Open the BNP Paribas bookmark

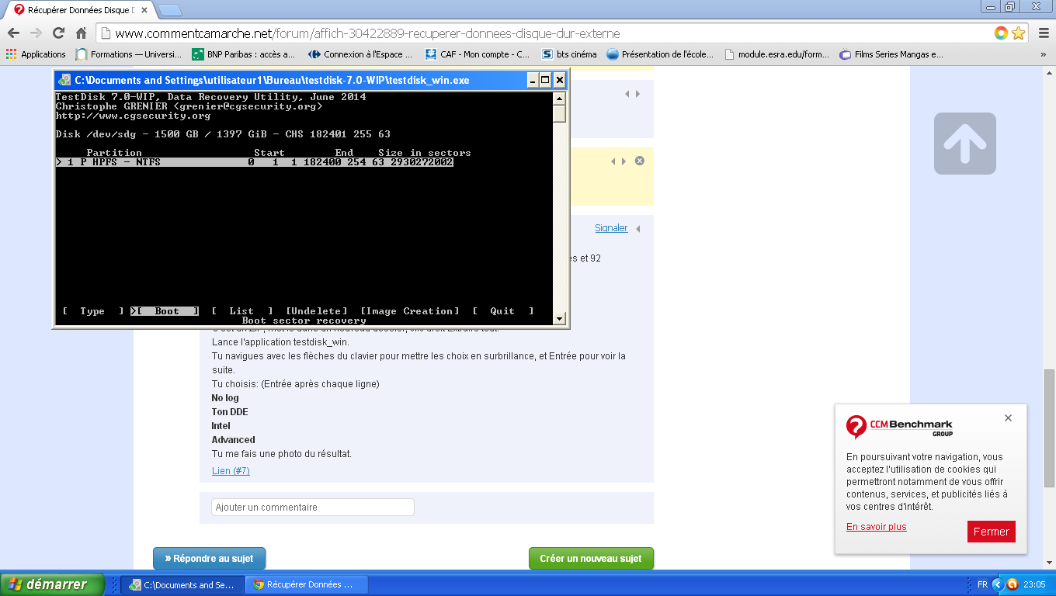pyautogui.click(x=244, y=54)
